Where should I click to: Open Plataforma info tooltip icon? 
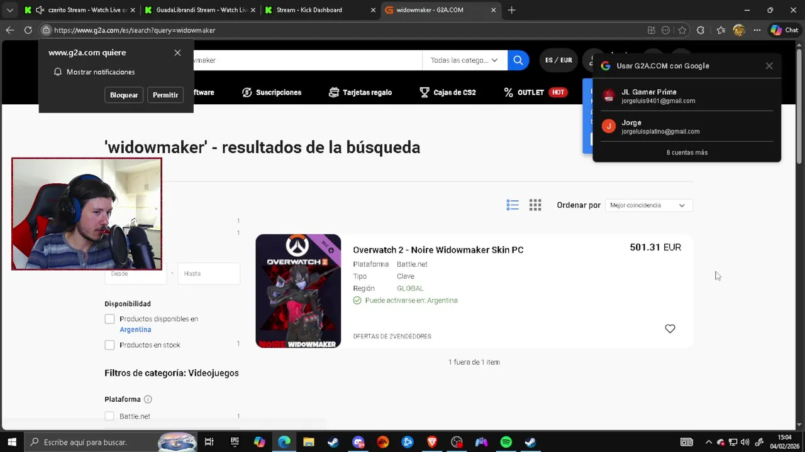[148, 399]
